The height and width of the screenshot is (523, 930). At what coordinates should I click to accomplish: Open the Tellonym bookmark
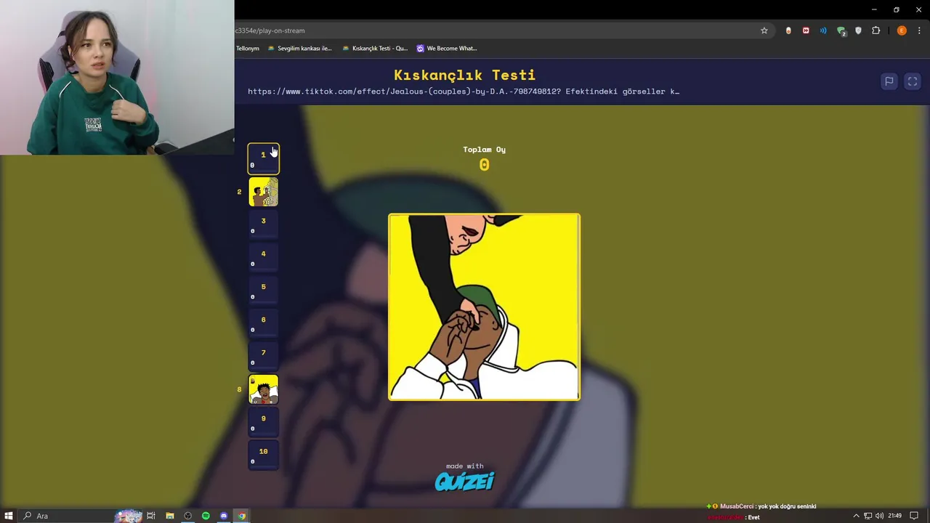247,49
